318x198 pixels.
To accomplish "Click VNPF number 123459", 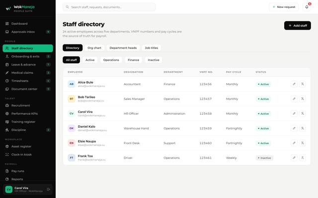I will tap(205, 128).
